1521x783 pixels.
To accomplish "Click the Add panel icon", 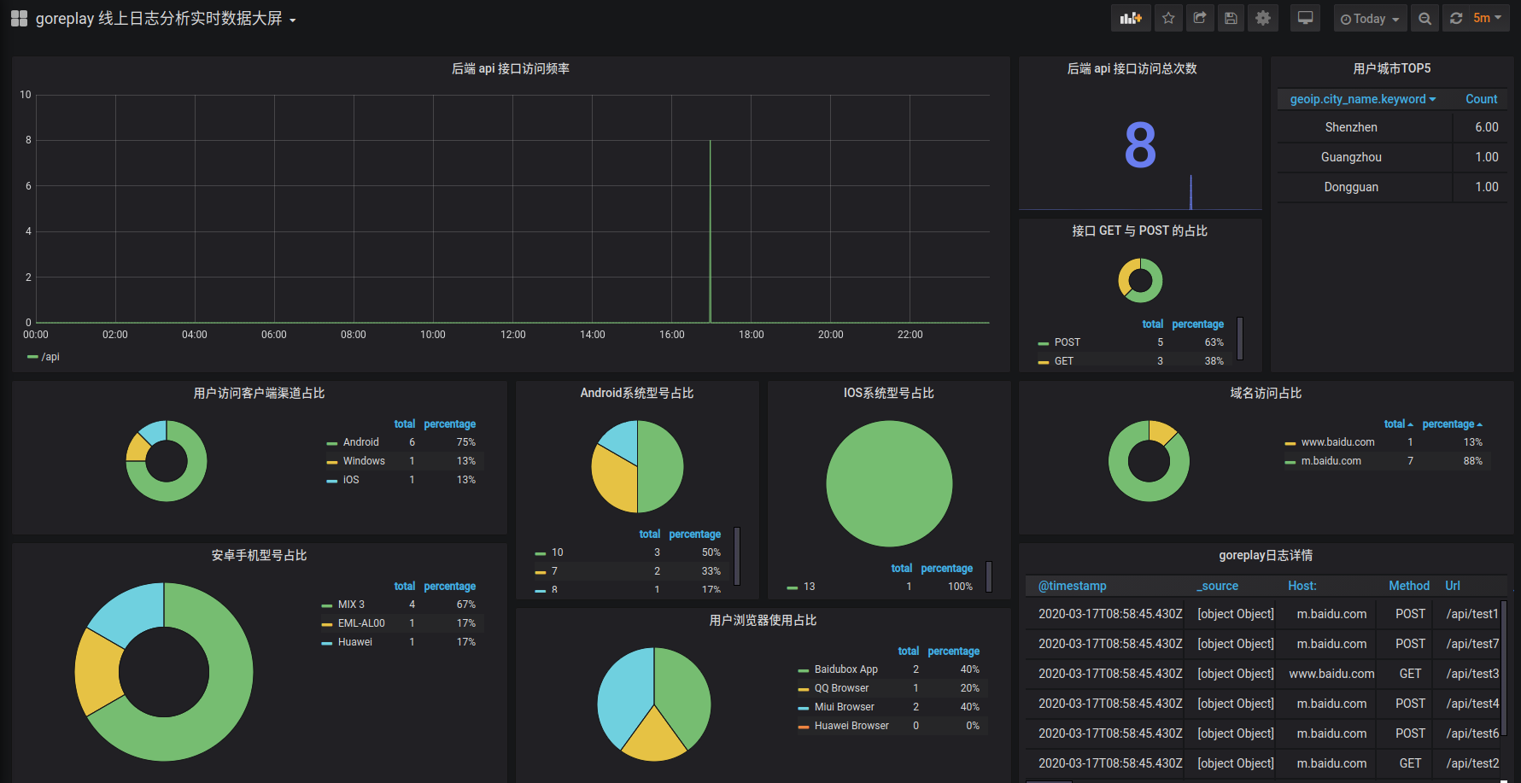I will (x=1131, y=18).
